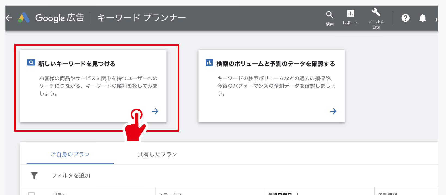Open the search (検索) tool
Screen dimensions: 446x195
[330, 18]
